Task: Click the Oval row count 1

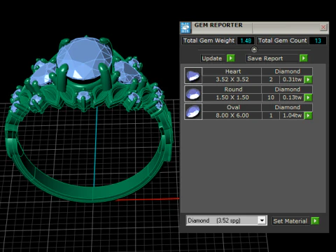Action: click(271, 115)
